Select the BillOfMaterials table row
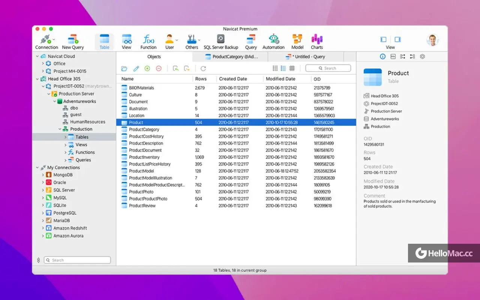Screen dimensions: 480x300 point(236,88)
